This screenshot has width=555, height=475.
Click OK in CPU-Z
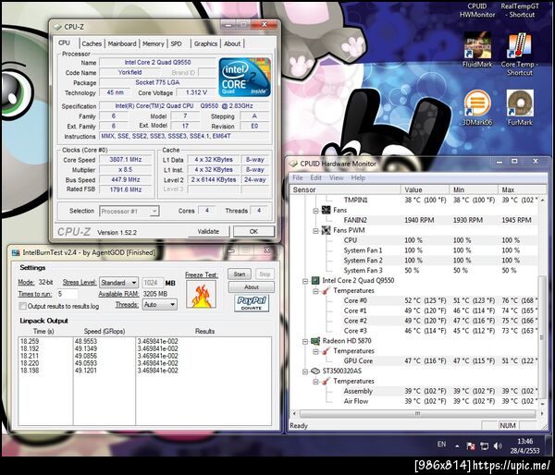click(x=253, y=231)
